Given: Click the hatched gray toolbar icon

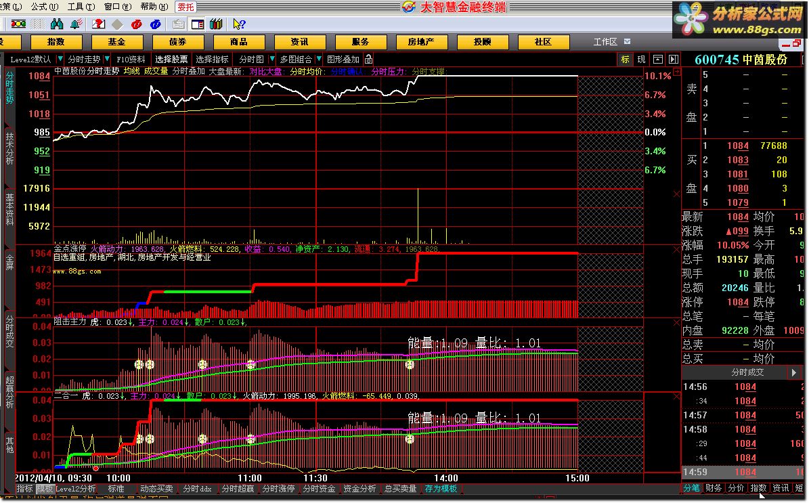Looking at the screenshot, I should (x=38, y=24).
